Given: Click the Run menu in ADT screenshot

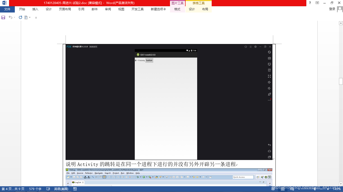Looking at the screenshot, I should [x=123, y=173].
